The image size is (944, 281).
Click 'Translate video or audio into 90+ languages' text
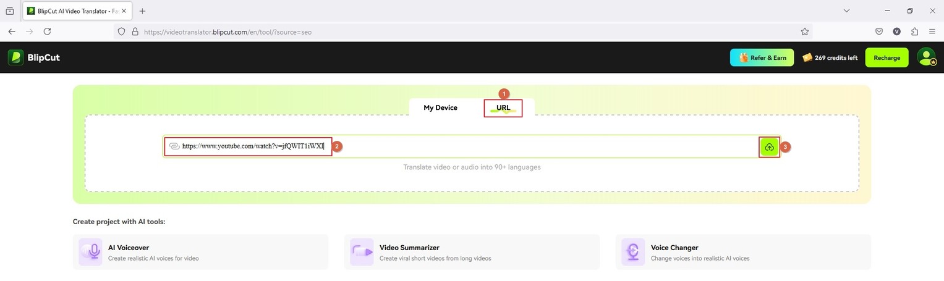(472, 167)
